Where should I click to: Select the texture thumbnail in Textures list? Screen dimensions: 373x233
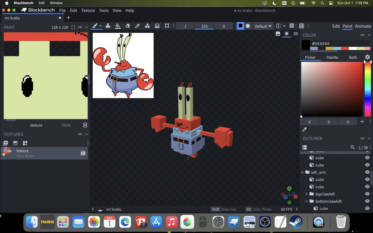pos(7,151)
